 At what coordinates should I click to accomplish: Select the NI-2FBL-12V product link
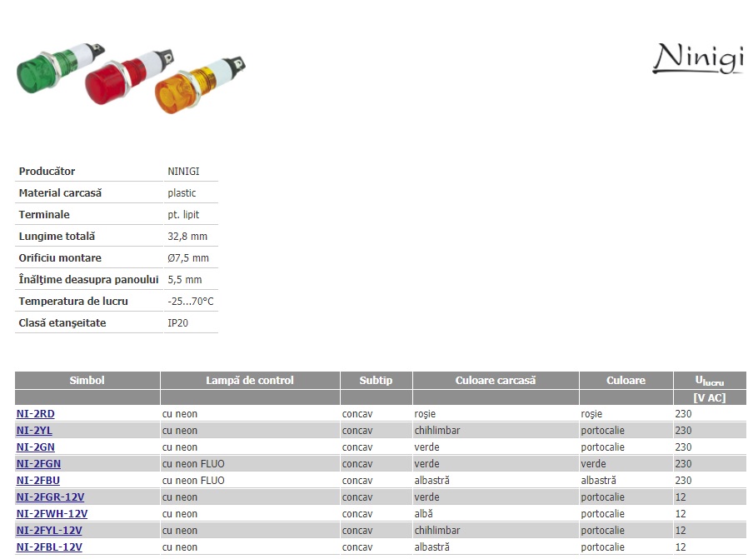pyautogui.click(x=49, y=547)
